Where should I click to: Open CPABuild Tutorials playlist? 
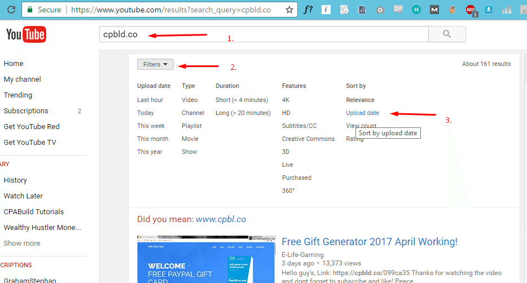click(x=34, y=212)
